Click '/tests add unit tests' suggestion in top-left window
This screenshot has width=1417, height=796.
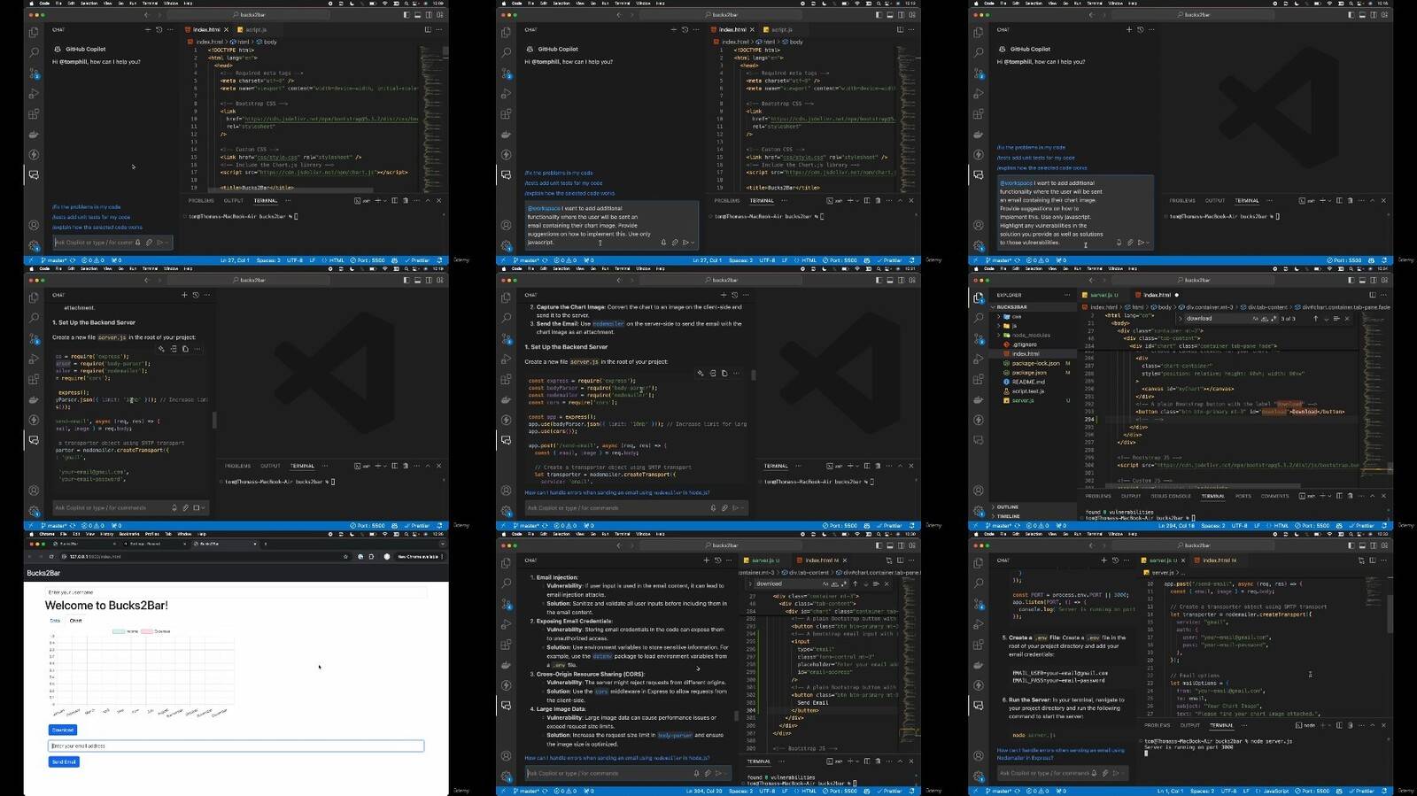coord(91,217)
